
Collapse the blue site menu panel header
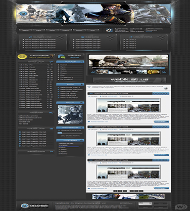(70, 62)
